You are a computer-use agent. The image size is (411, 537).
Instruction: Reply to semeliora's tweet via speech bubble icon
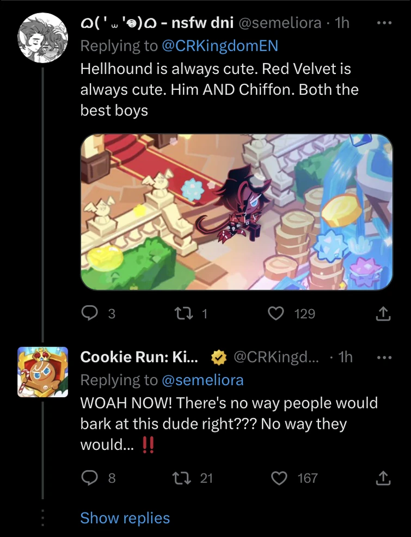click(89, 313)
